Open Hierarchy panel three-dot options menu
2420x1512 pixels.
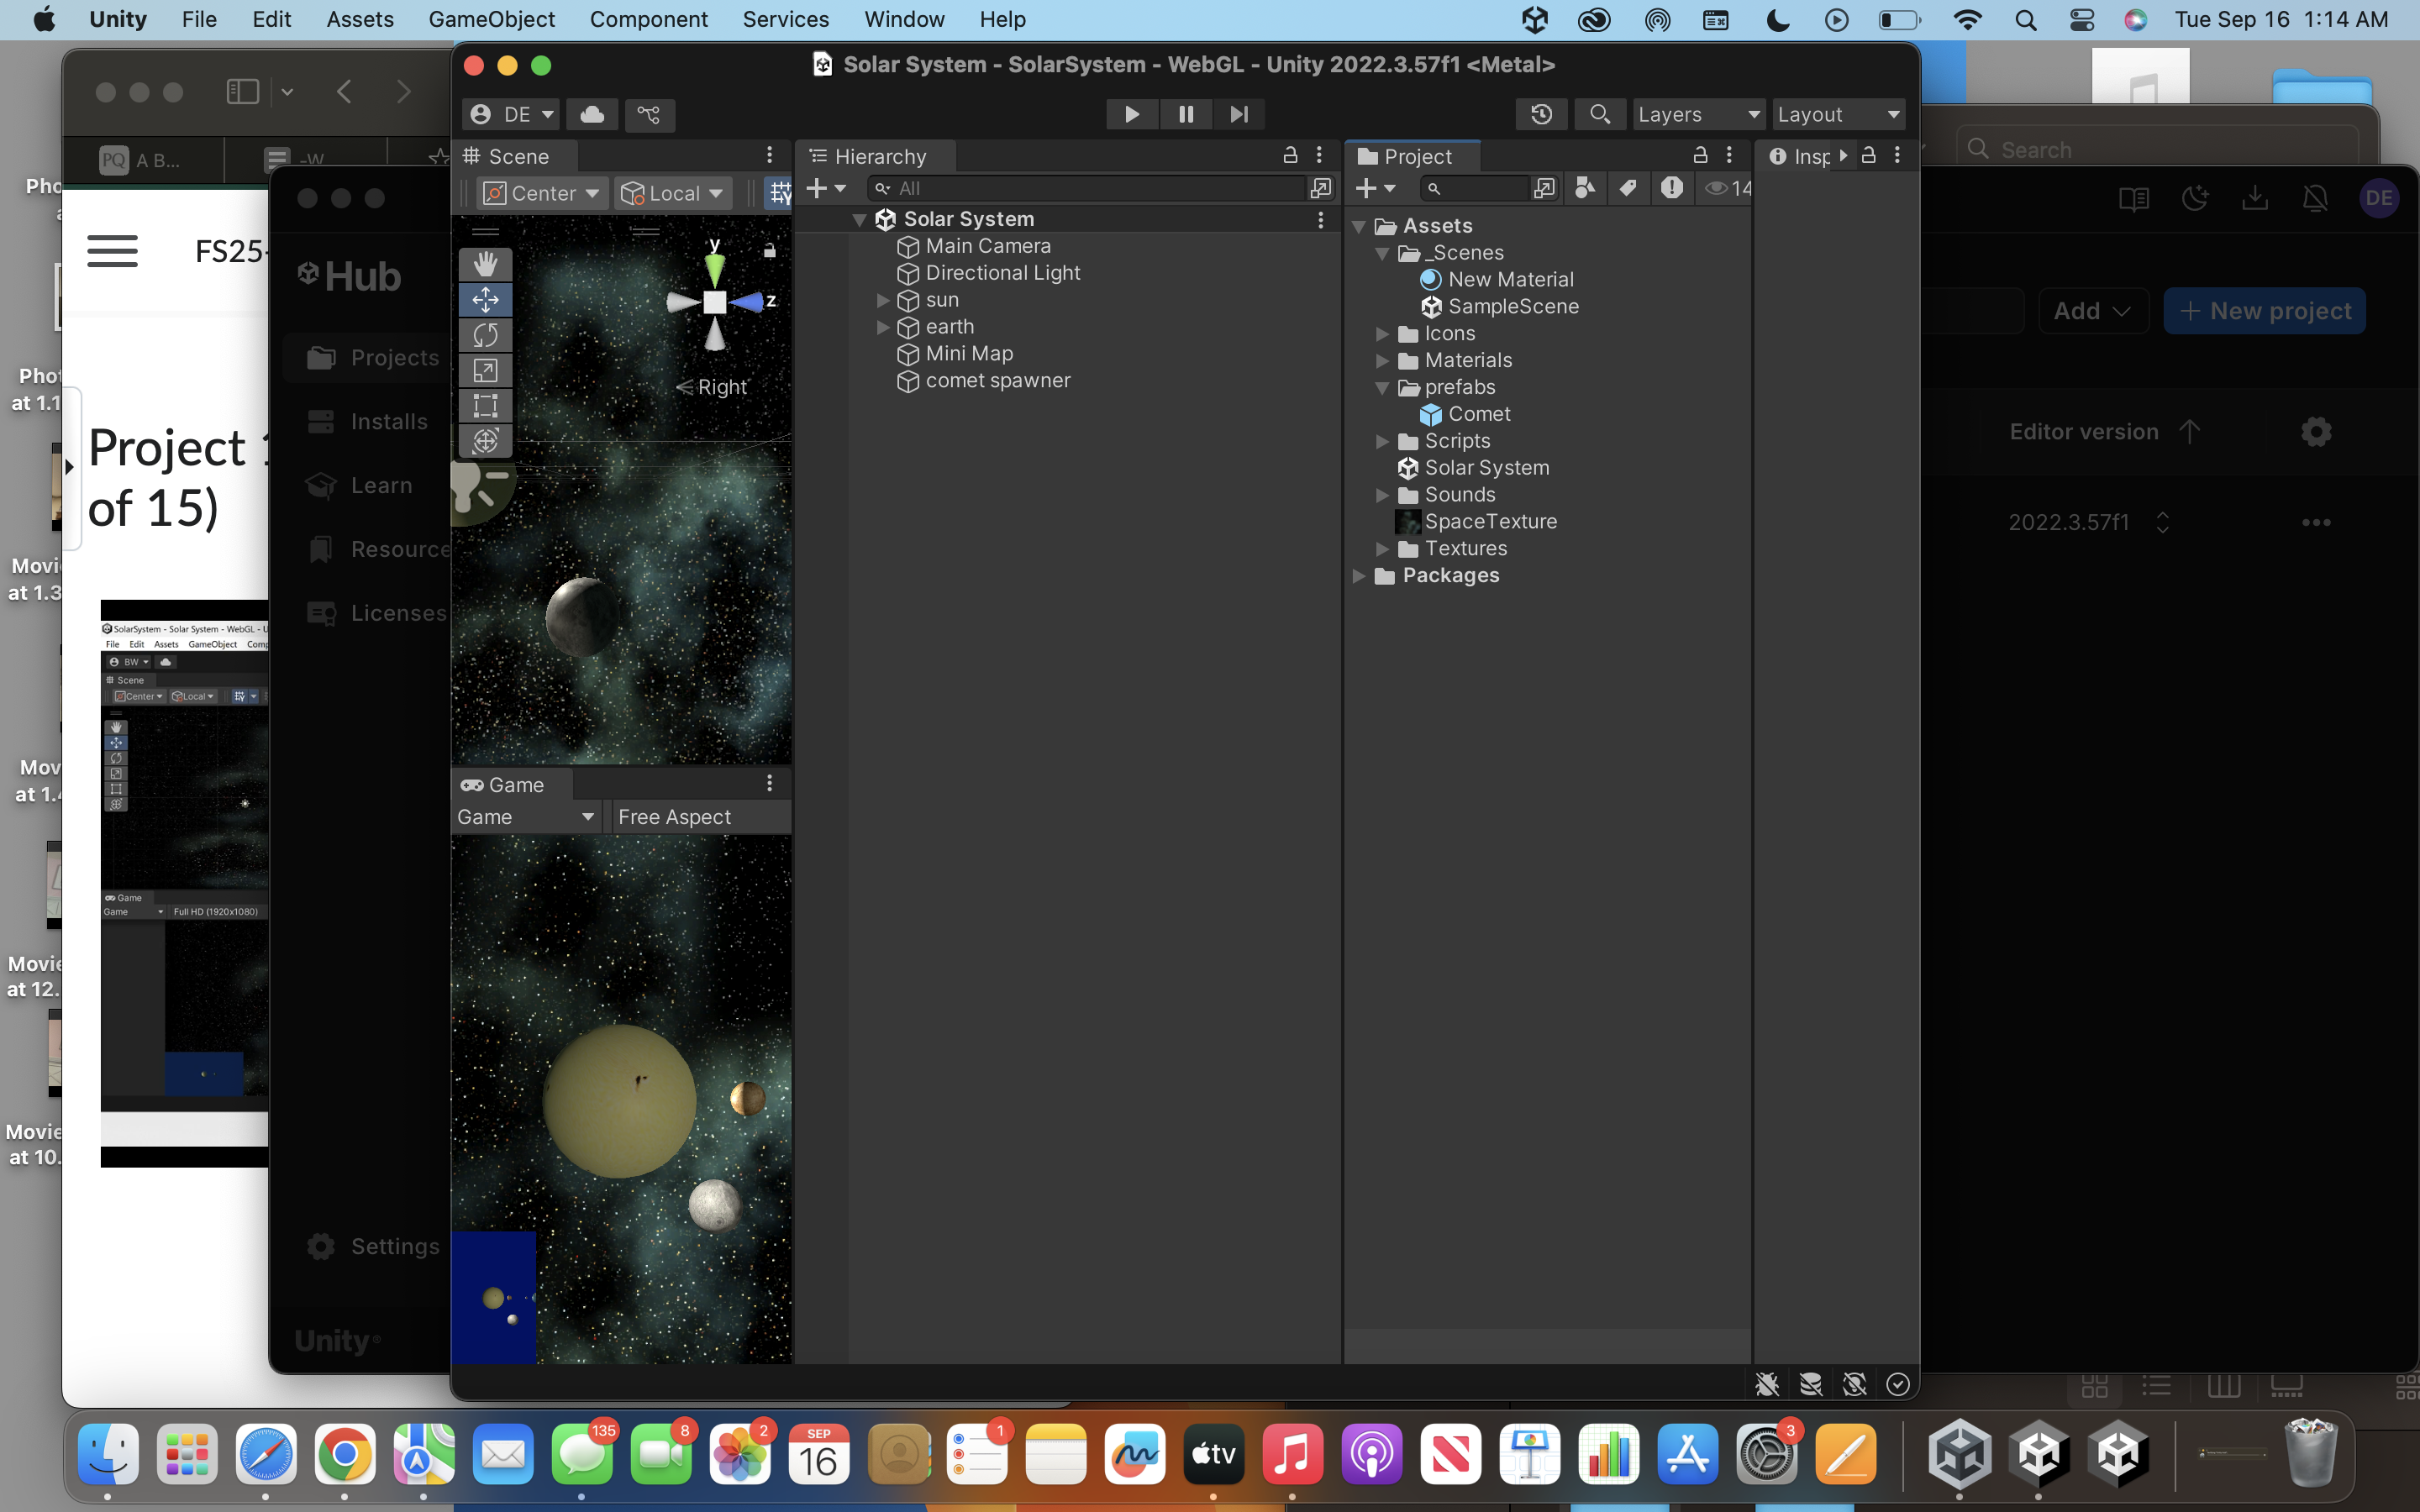click(x=1319, y=155)
